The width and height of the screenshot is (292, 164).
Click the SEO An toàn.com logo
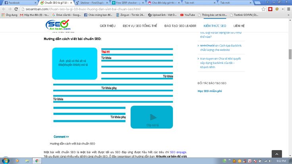click(x=58, y=25)
